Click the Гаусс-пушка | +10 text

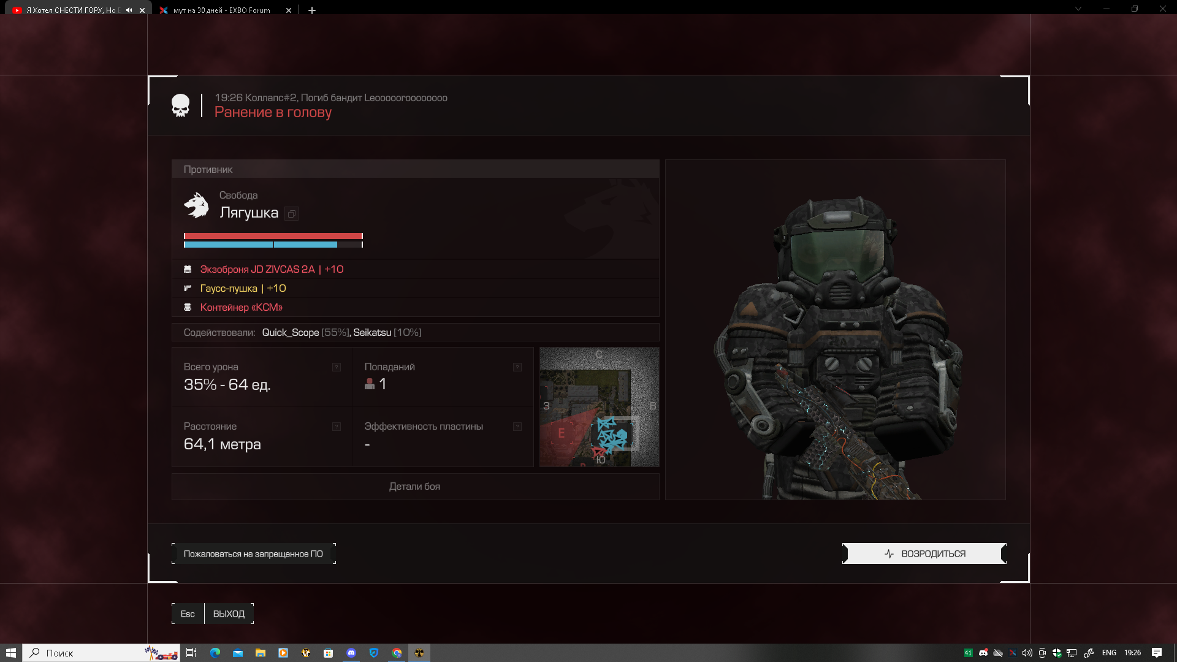pyautogui.click(x=243, y=288)
